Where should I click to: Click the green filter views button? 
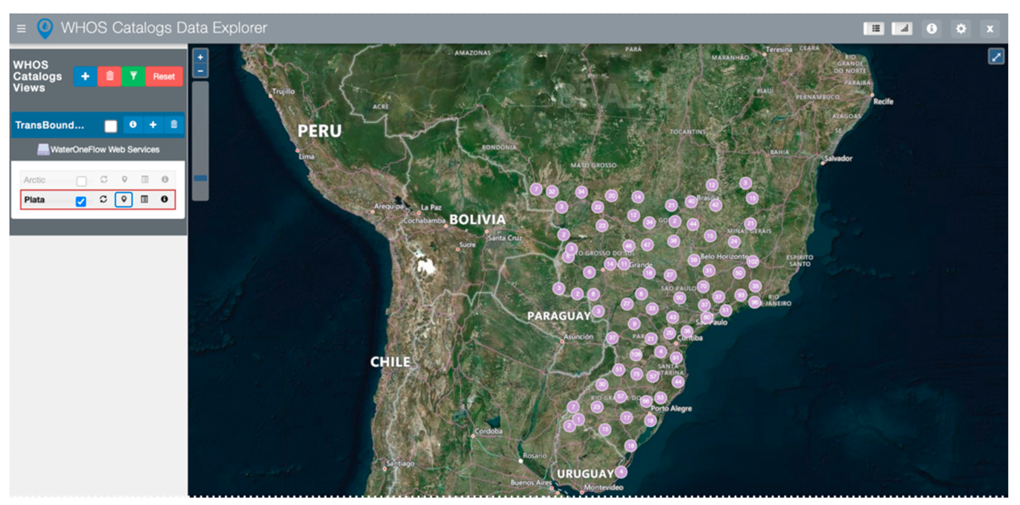(133, 76)
